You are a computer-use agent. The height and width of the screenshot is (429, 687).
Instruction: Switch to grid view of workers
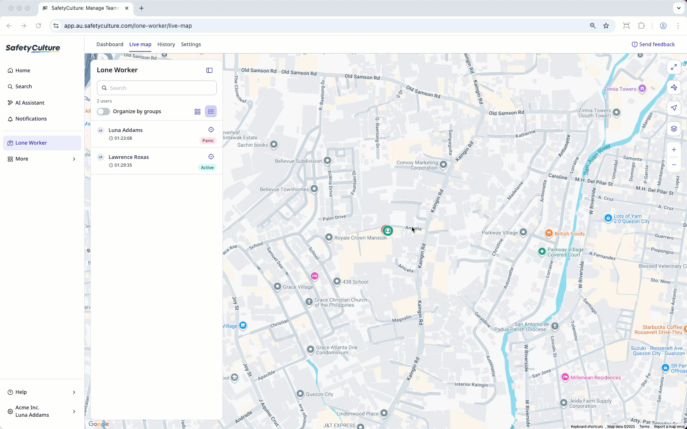coord(198,112)
